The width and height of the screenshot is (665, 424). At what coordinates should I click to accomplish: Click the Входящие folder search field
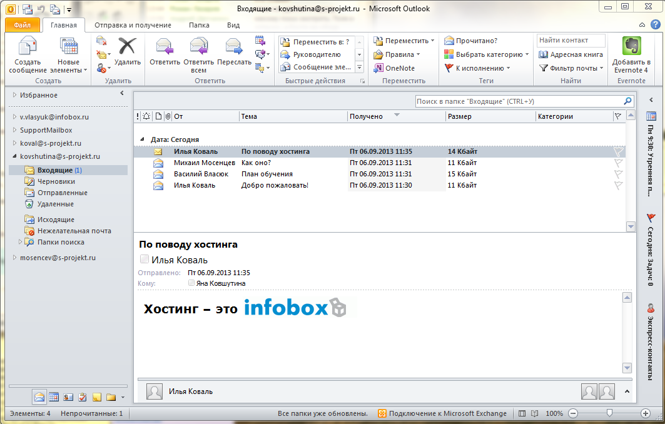[x=519, y=101]
